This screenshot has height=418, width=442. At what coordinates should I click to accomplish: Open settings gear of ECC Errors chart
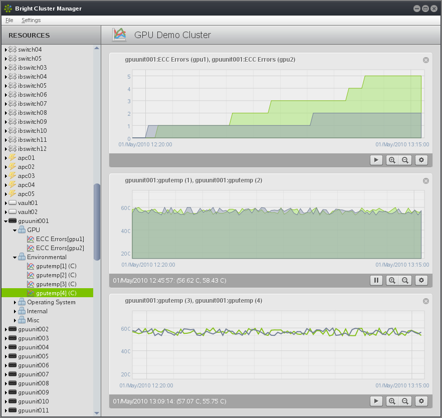point(421,160)
